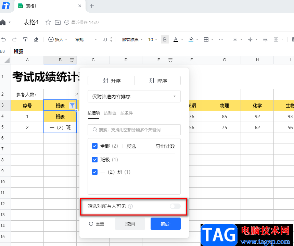Open the 插入 insert menu

[x=58, y=39]
